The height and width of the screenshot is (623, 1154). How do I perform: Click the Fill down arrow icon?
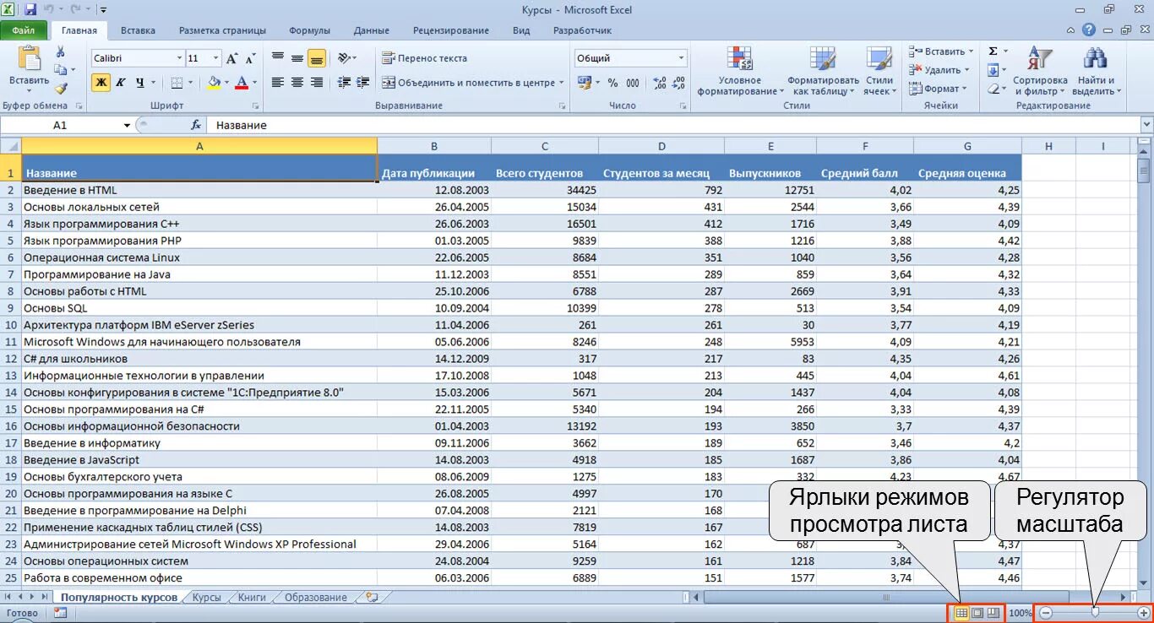pyautogui.click(x=993, y=70)
